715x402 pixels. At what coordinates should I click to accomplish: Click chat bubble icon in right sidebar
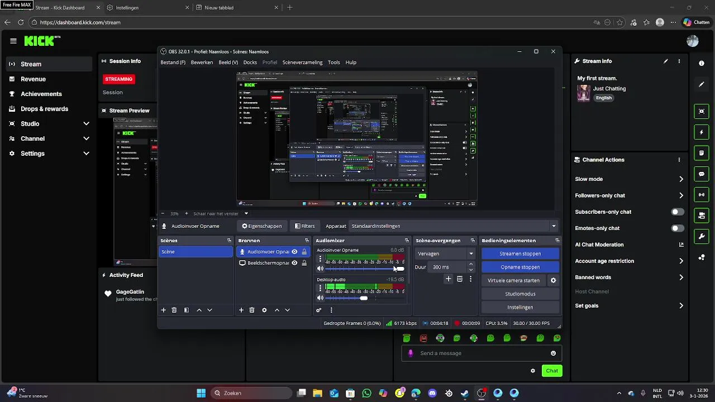[702, 174]
